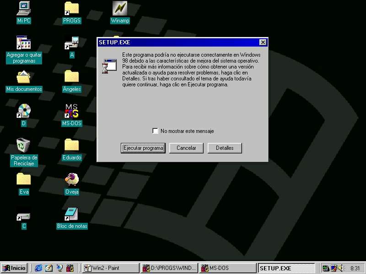
Task: Click the Detalles button
Action: tap(225, 148)
